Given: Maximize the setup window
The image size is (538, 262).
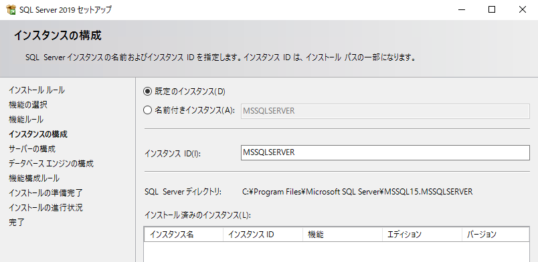Looking at the screenshot, I should pyautogui.click(x=492, y=9).
